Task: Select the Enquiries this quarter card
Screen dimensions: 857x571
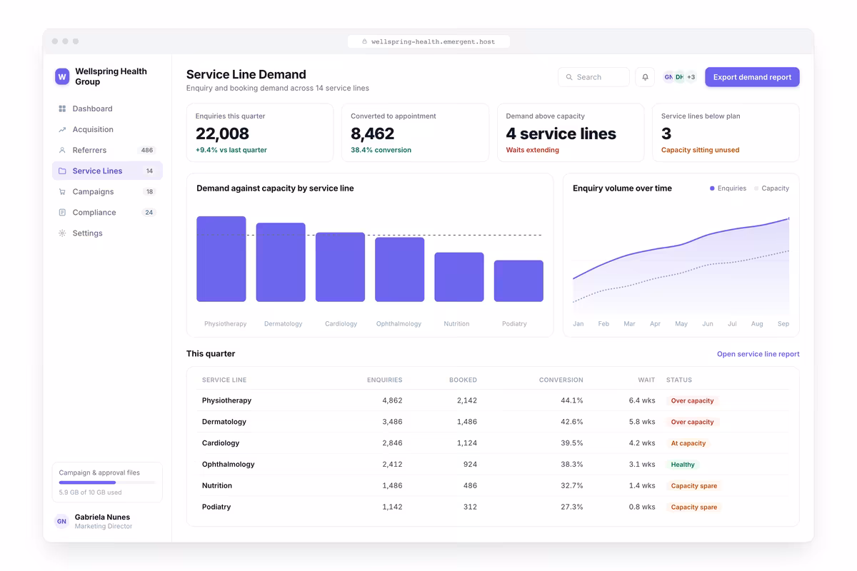Action: (260, 133)
